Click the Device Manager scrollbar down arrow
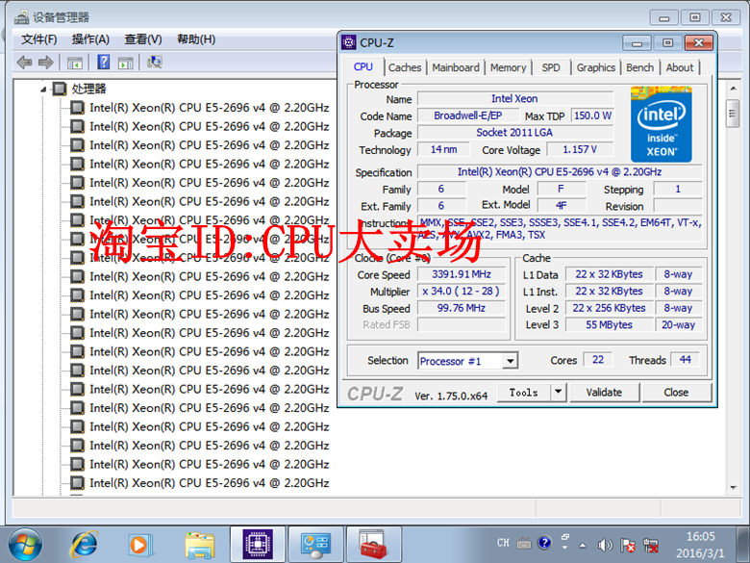 click(x=733, y=487)
